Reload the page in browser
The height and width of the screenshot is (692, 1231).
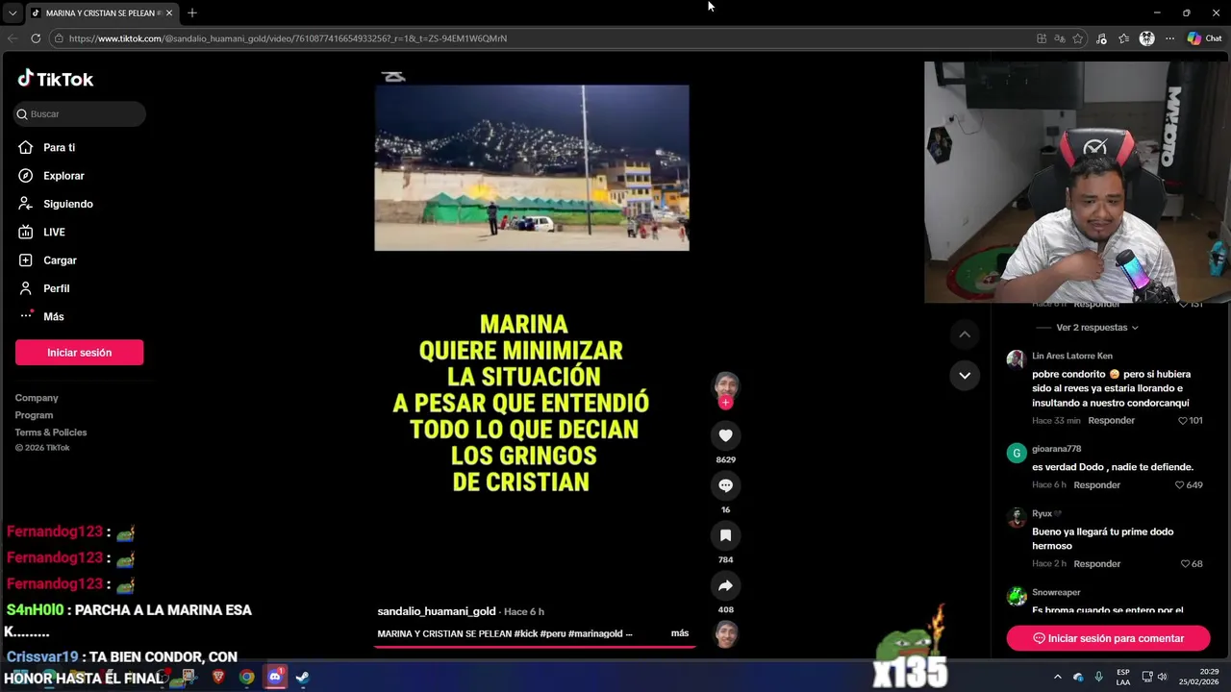click(36, 38)
